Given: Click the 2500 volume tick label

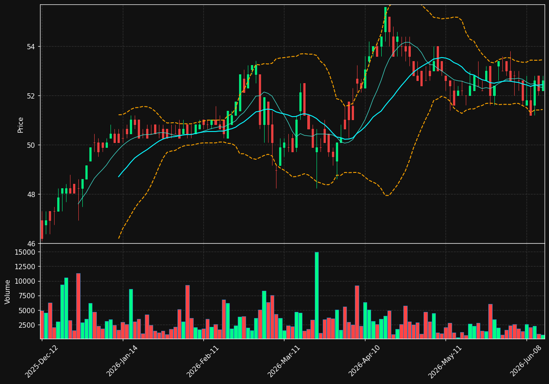Looking at the screenshot, I should coord(27,325).
